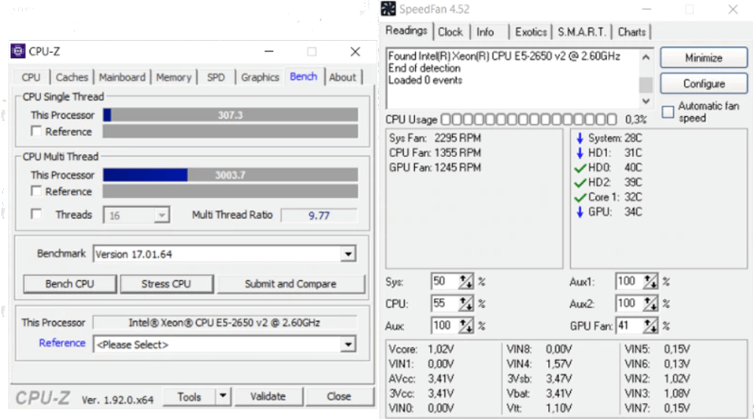Click the Core 1 green checkmark icon

tap(580, 198)
